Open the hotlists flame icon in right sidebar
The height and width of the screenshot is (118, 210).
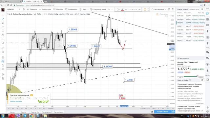[207, 31]
